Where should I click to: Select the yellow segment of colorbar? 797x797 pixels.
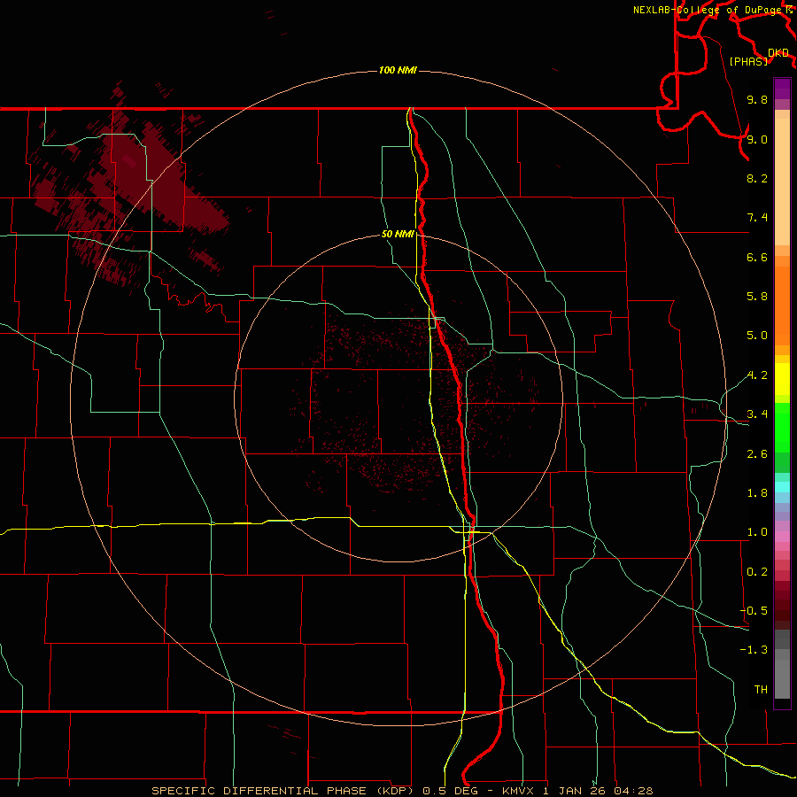(x=782, y=379)
